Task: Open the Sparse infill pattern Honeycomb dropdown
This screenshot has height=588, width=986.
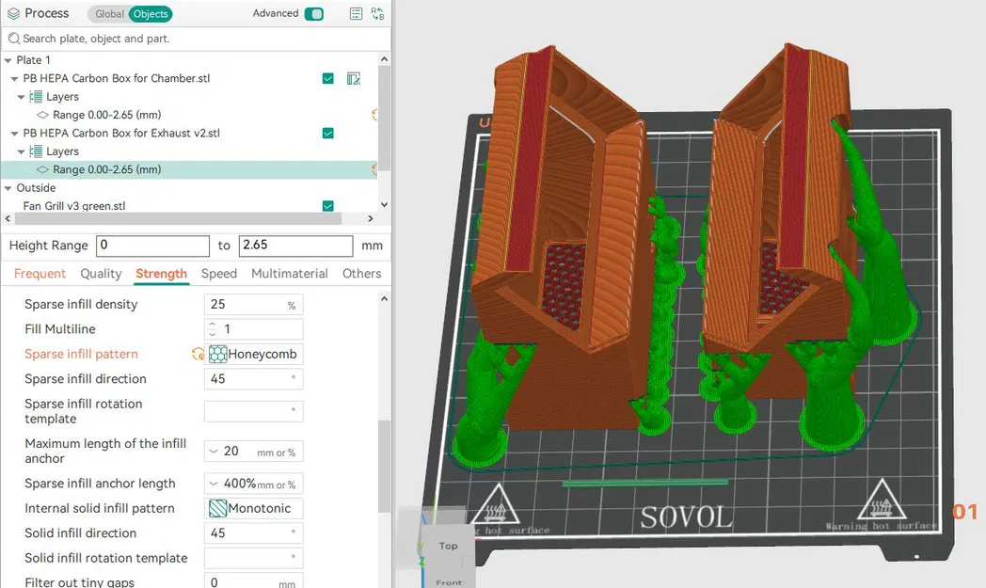Action: click(254, 355)
